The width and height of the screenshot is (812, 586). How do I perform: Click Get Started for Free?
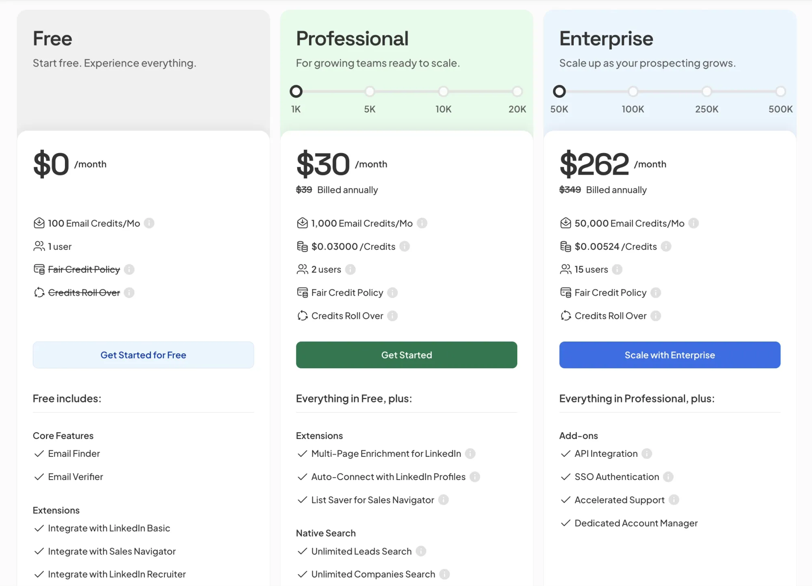[143, 355]
